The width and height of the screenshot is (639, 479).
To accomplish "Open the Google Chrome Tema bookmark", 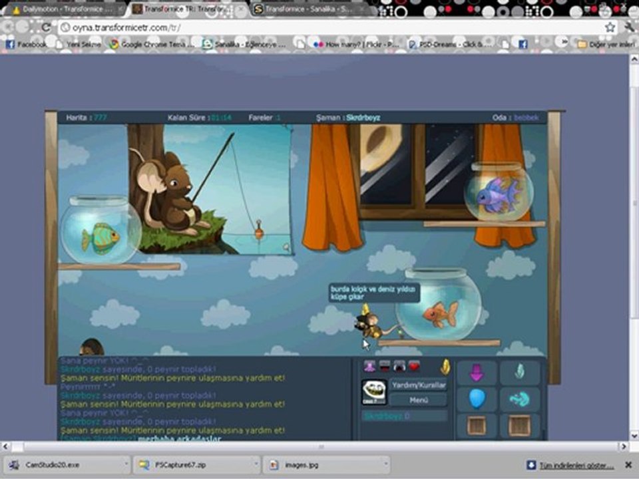I will 152,44.
